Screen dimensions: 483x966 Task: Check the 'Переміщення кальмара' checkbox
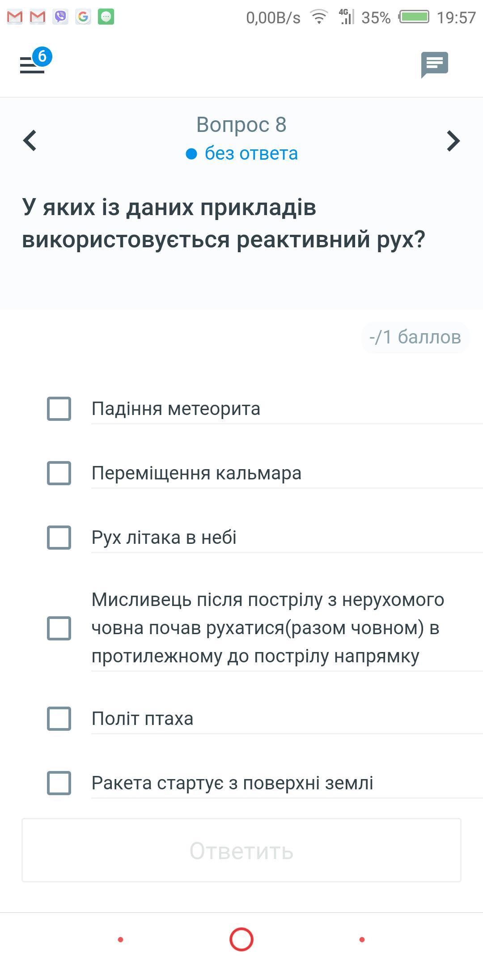click(59, 473)
